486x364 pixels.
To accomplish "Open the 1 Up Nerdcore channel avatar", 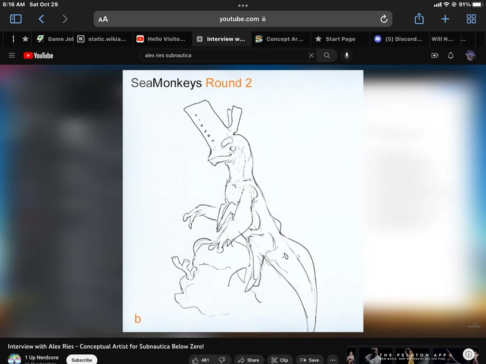I will tap(14, 359).
